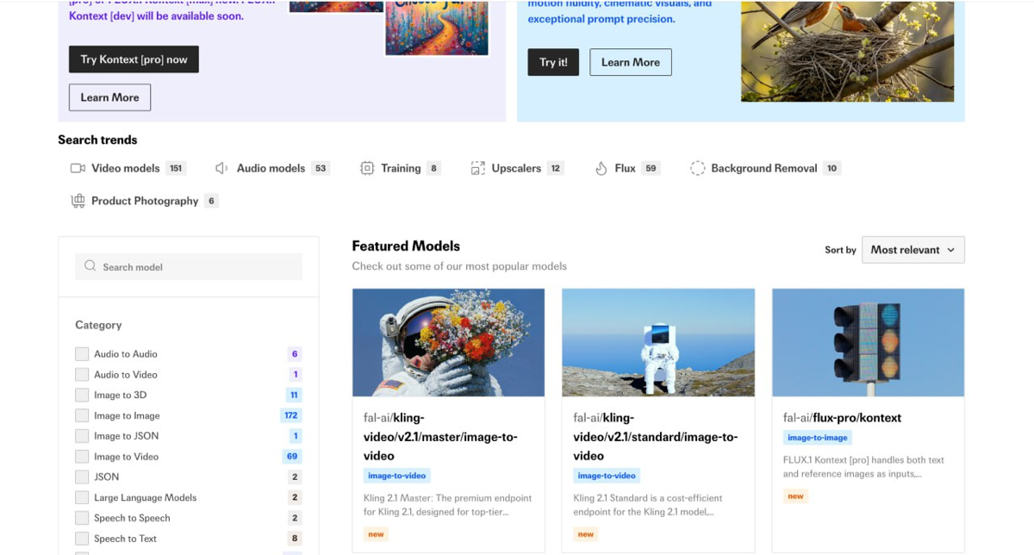Check the Image to 3D category
This screenshot has height=555, width=1034.
pos(82,395)
